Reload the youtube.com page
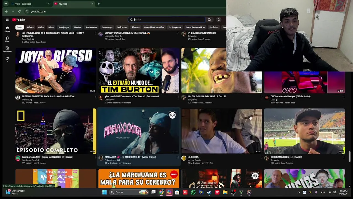 [x=19, y=11]
